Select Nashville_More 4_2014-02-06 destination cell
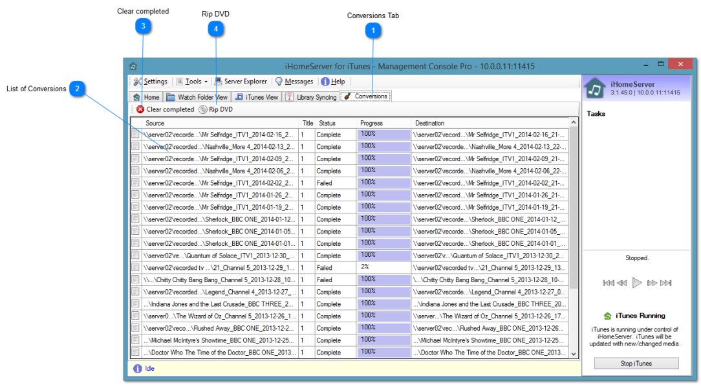 (490, 171)
